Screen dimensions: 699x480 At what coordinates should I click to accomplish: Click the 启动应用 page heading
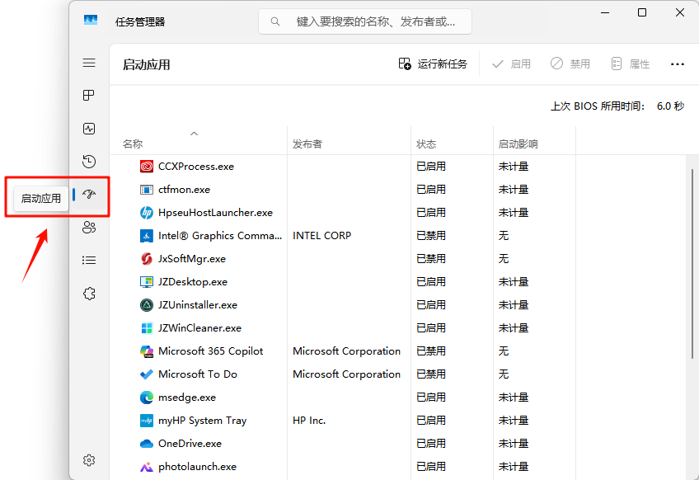pos(146,64)
